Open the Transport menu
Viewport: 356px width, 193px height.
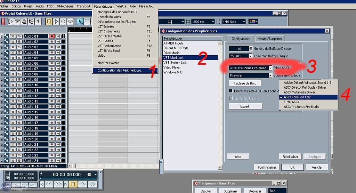click(83, 6)
